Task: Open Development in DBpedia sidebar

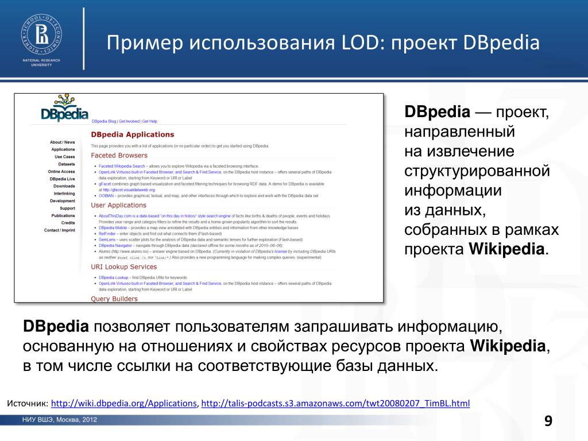Action: tap(63, 200)
